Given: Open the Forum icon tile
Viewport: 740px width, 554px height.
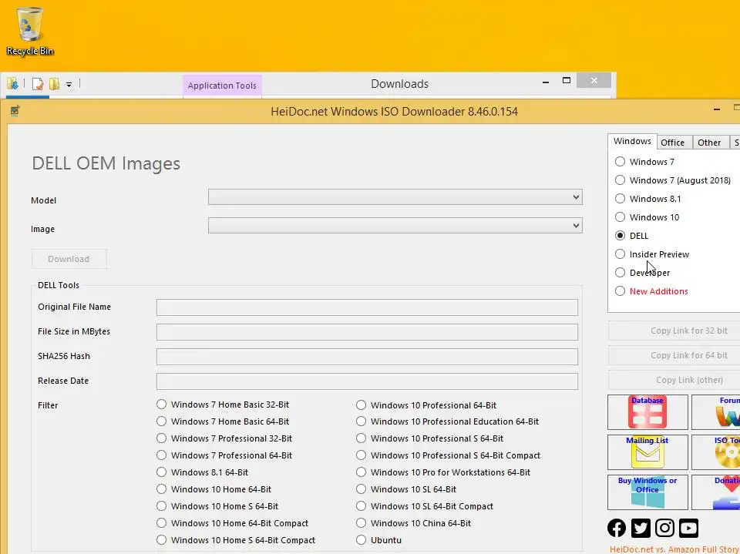Looking at the screenshot, I should (716, 412).
